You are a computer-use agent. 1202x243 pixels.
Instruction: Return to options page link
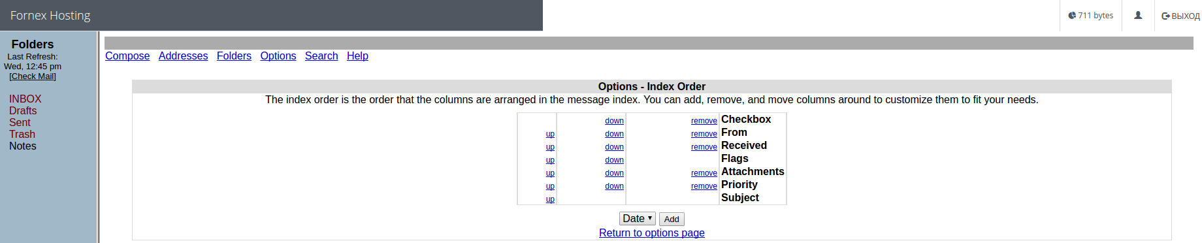652,233
